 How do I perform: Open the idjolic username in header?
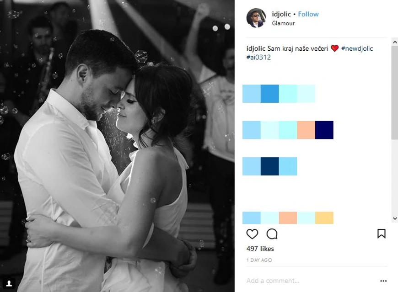pos(281,14)
